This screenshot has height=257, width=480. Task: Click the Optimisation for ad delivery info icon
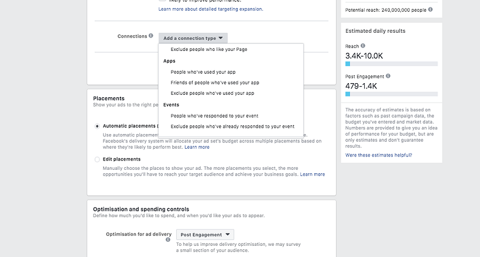[168, 240]
